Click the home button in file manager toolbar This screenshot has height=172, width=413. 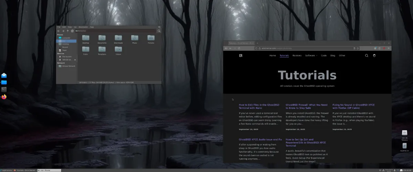tap(72, 31)
